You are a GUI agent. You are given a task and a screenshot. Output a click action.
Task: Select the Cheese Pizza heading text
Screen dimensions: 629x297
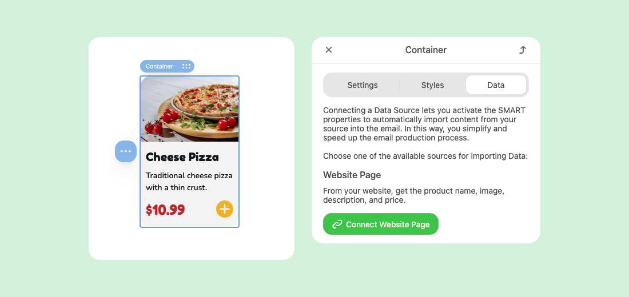click(182, 157)
